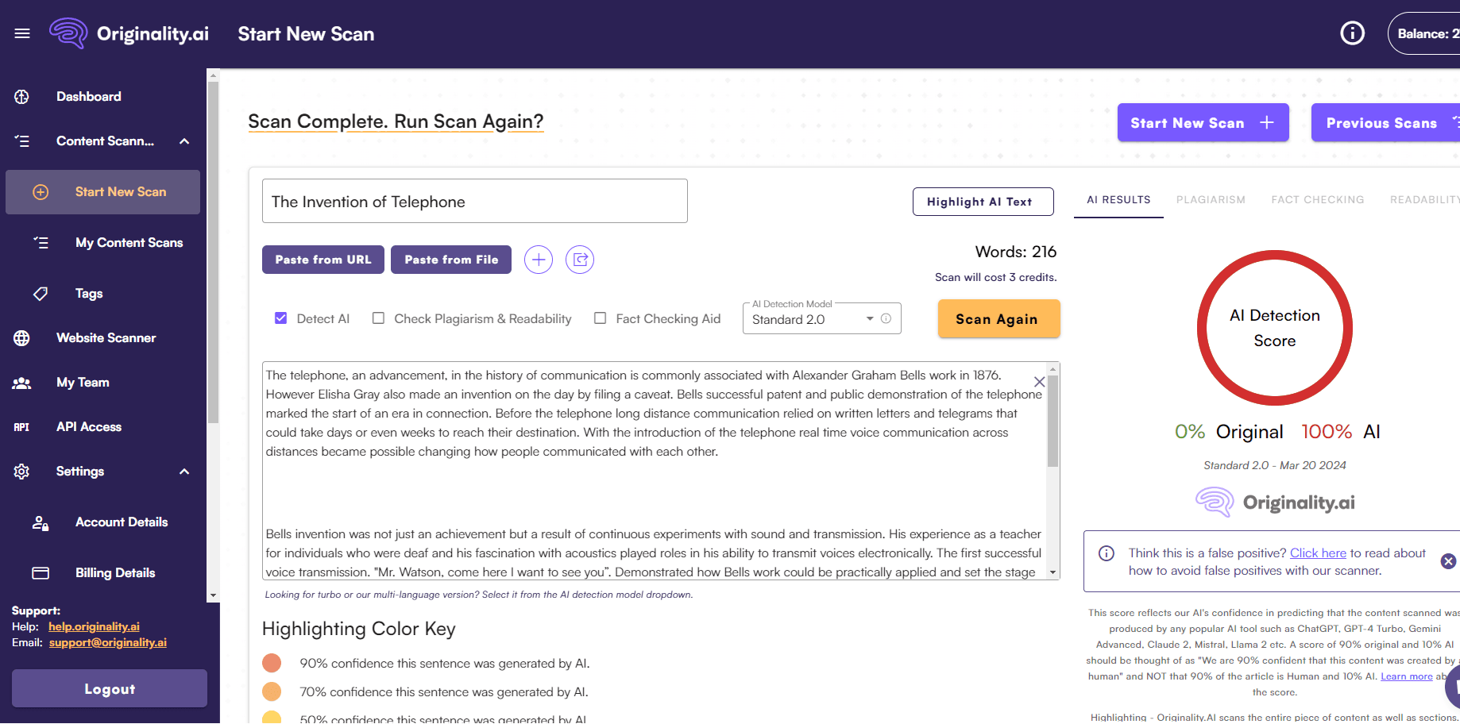Switch to the Plagiarism tab
The image size is (1460, 724).
pos(1211,200)
